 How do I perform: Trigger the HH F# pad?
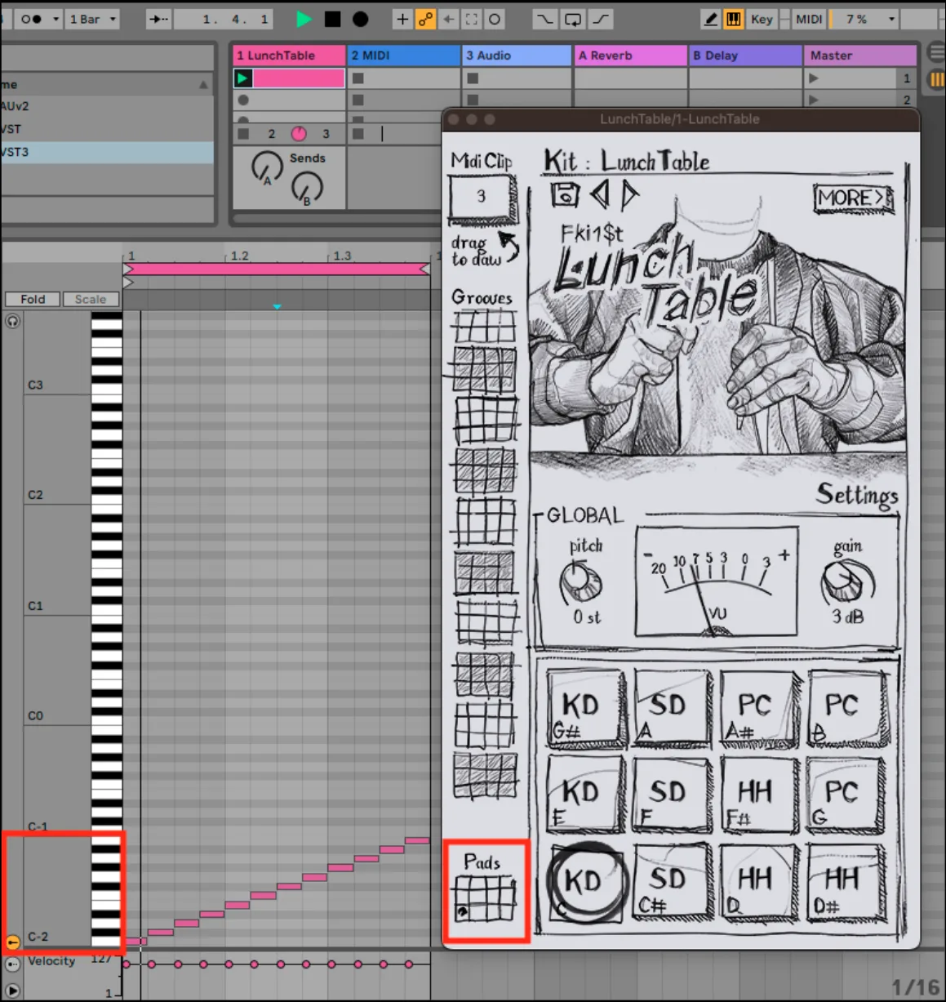pyautogui.click(x=758, y=795)
